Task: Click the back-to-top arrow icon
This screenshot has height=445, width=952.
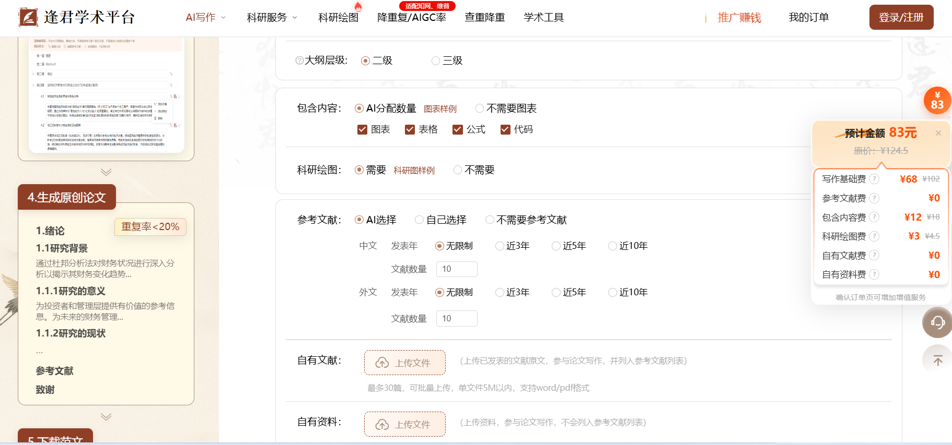Action: [937, 359]
